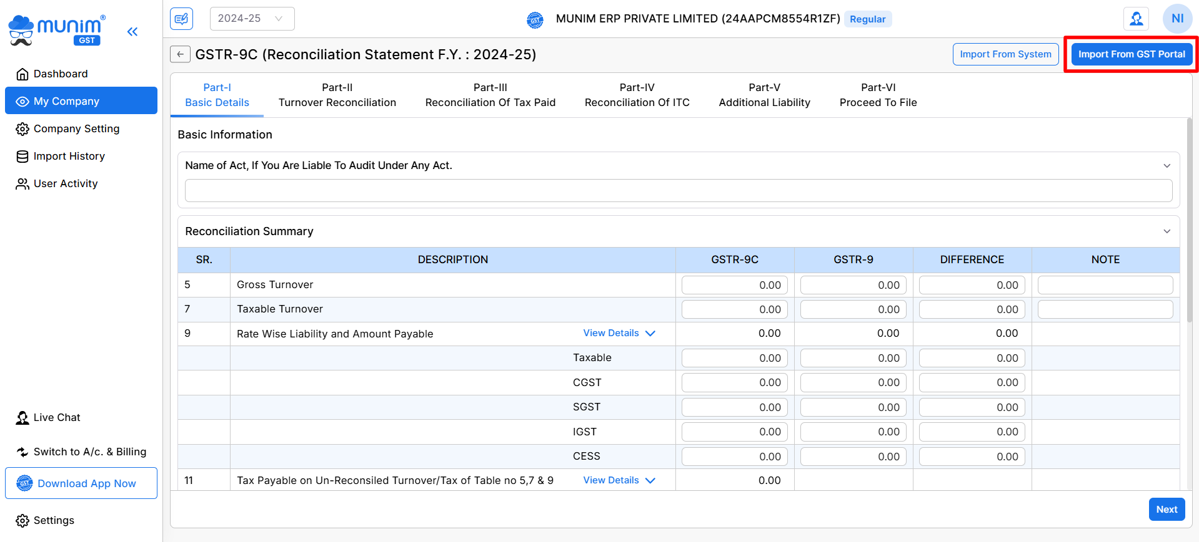Click SGST row Difference field

972,407
